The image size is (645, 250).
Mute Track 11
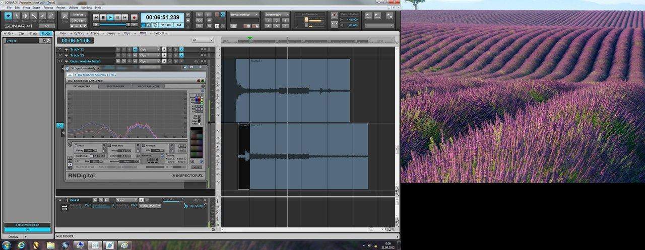(118, 49)
